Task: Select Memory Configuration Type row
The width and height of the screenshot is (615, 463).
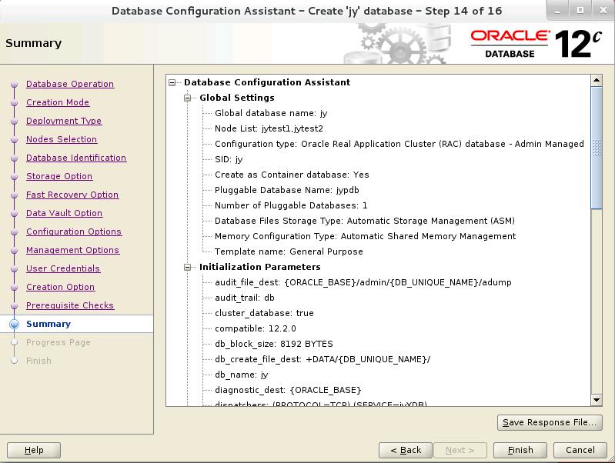Action: tap(365, 236)
